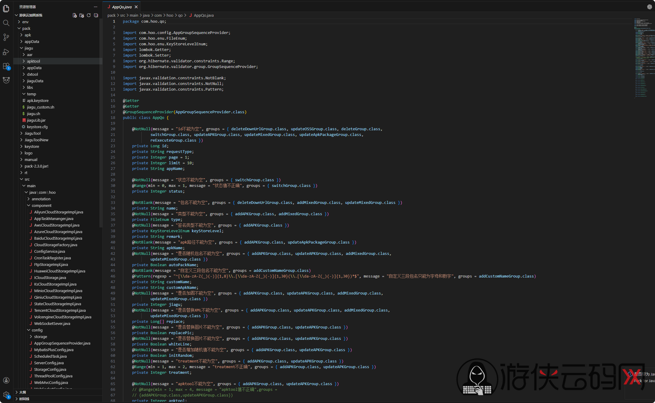
Task: Collapse all folders in explorer
Action: (96, 15)
